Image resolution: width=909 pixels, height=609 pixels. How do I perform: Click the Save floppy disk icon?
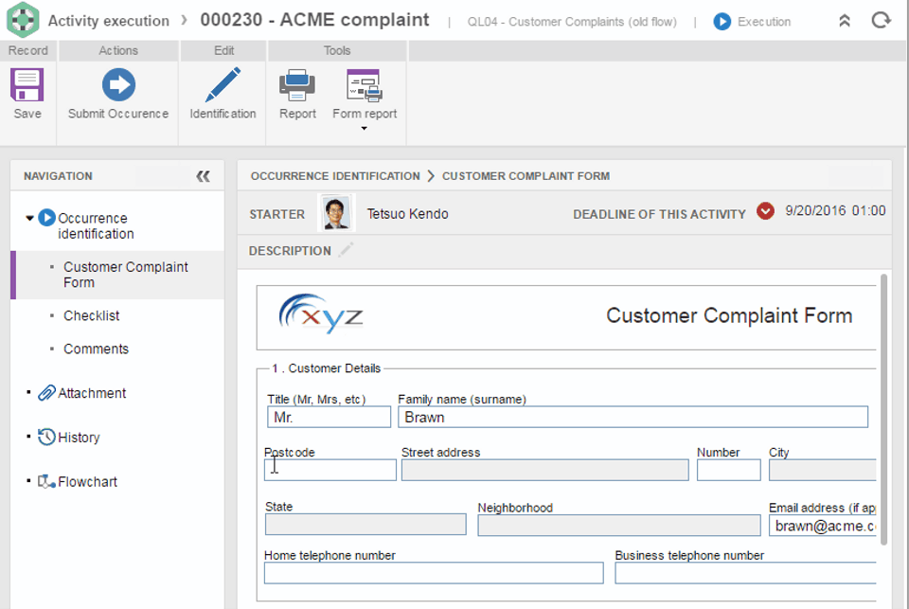click(x=27, y=86)
